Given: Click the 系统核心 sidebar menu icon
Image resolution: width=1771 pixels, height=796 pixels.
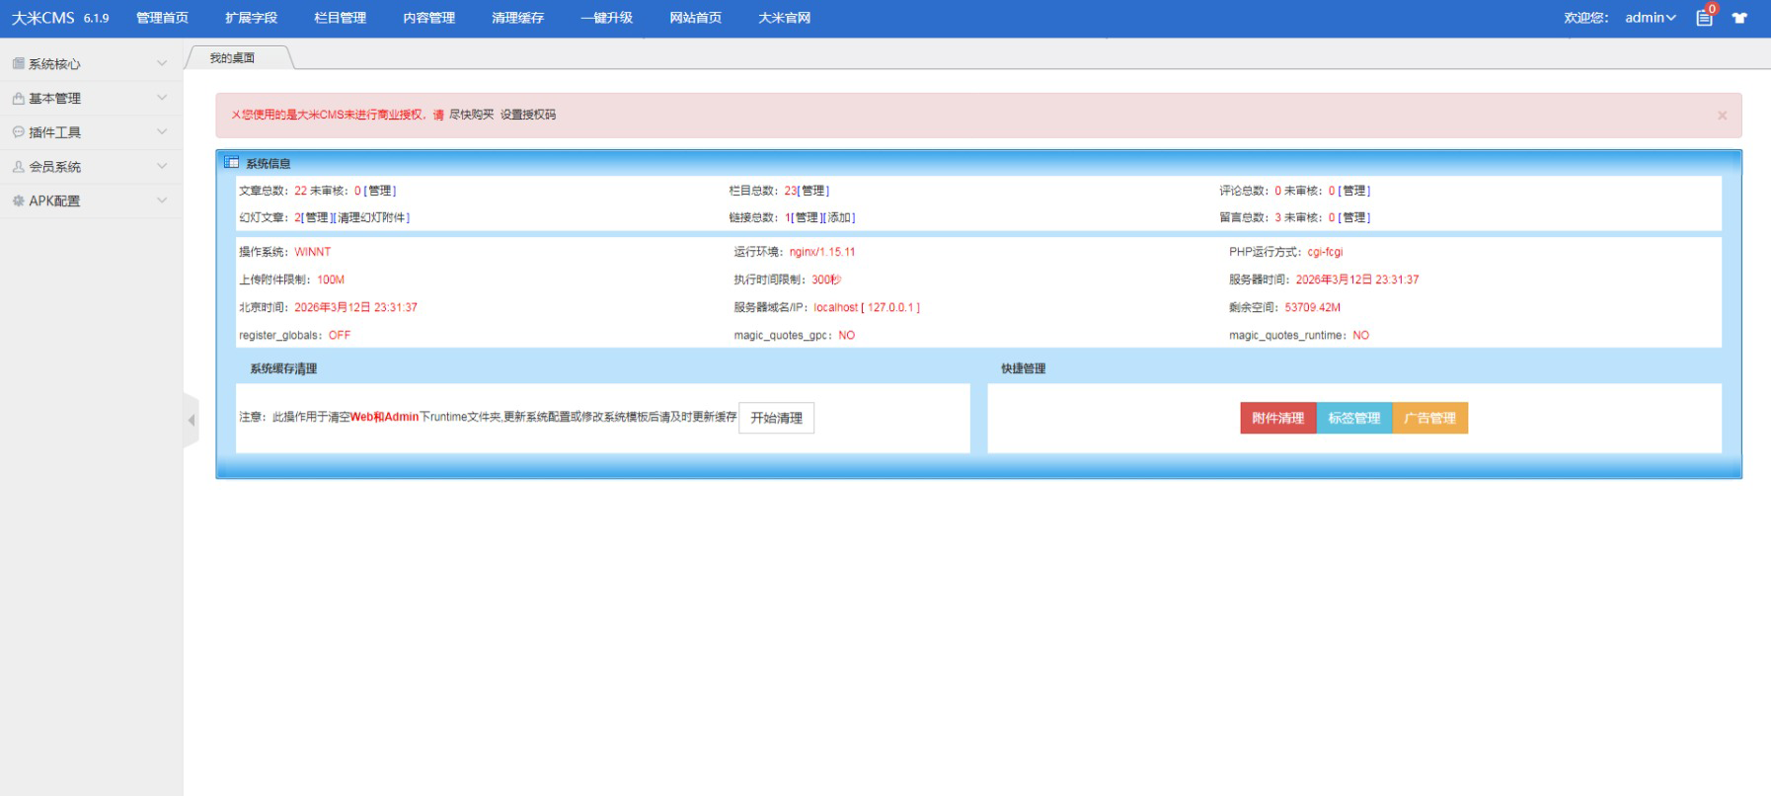Looking at the screenshot, I should coord(18,64).
